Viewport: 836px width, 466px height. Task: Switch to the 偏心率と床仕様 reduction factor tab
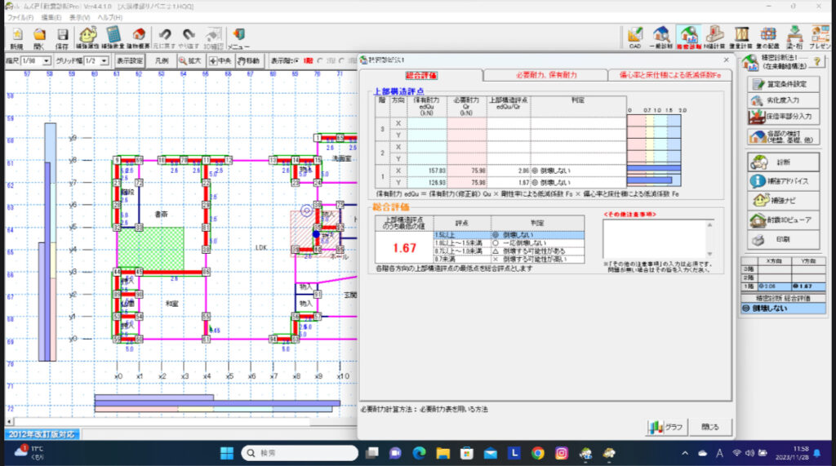coord(669,75)
